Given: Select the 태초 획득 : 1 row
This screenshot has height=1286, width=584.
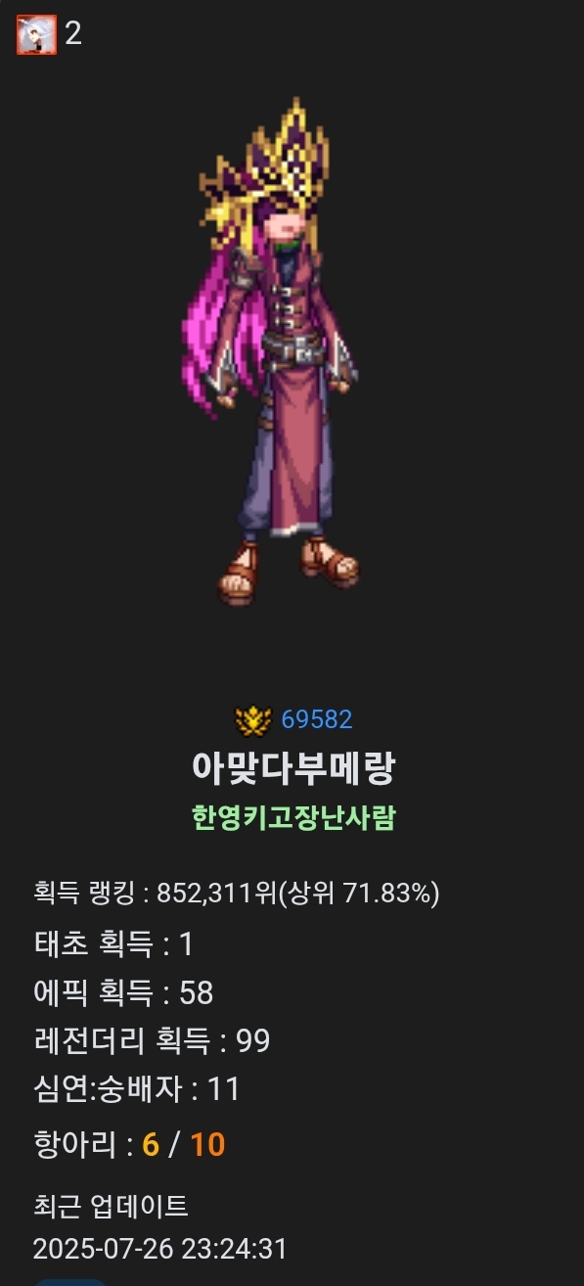Looking at the screenshot, I should click(x=113, y=944).
